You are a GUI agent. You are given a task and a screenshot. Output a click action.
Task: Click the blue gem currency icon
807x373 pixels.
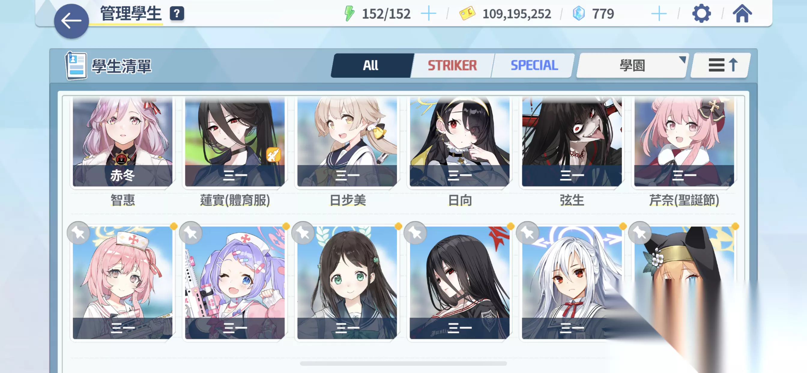pyautogui.click(x=579, y=14)
